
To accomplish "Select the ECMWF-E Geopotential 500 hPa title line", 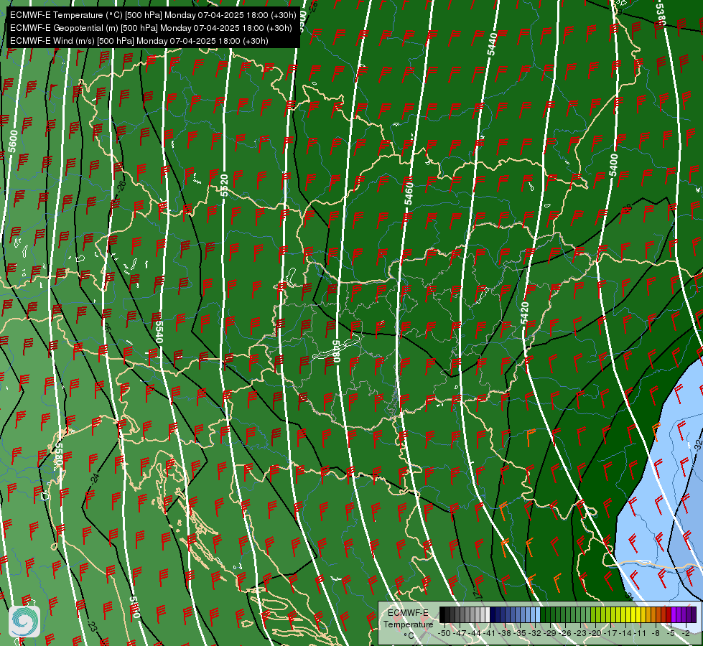I will point(151,28).
